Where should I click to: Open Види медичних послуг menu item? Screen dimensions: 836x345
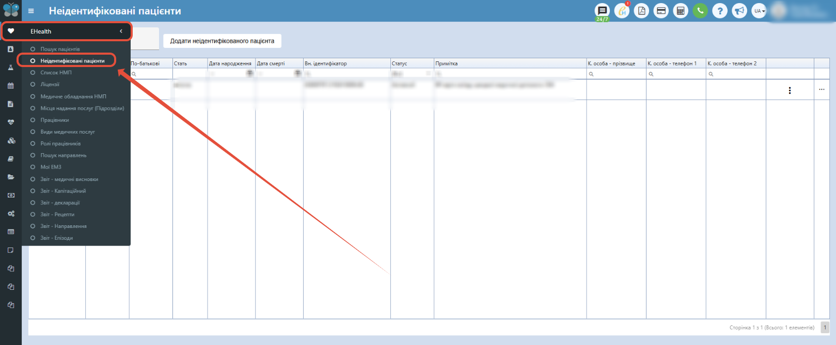click(68, 132)
